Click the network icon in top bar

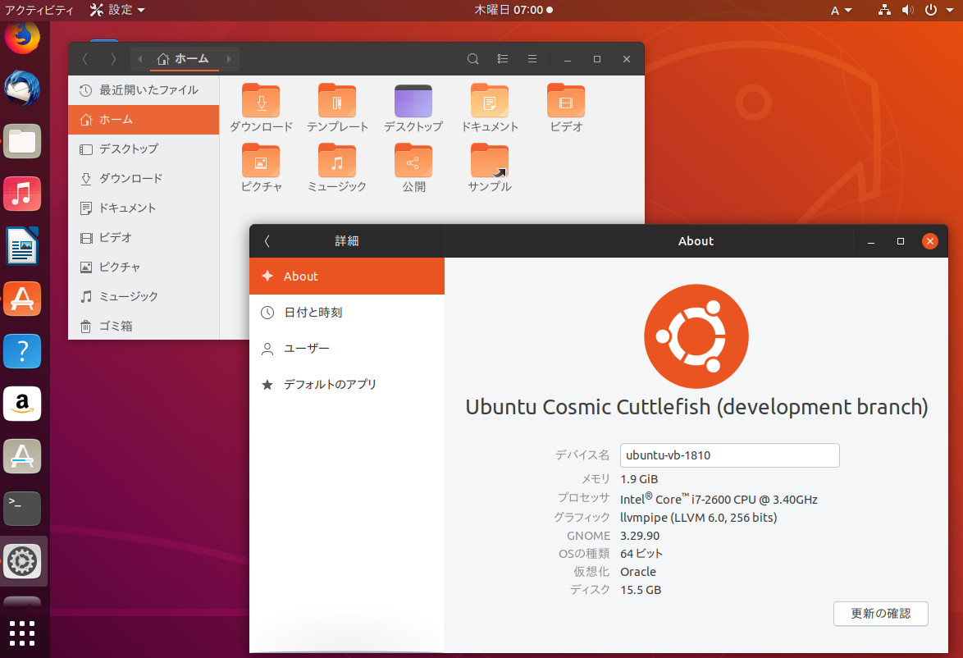pos(884,10)
